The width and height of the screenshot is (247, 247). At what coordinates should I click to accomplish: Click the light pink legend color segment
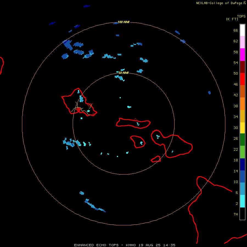point(242,42)
